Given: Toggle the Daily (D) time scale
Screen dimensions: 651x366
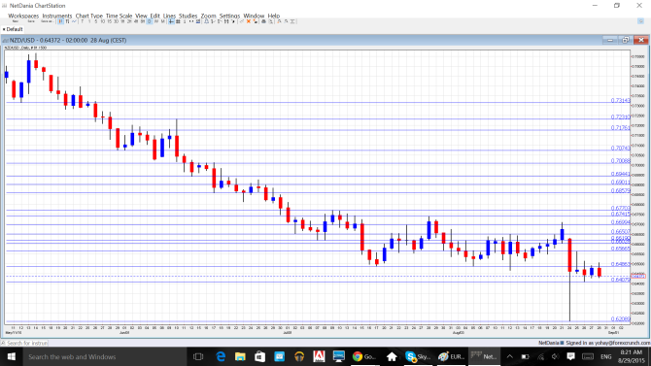Looking at the screenshot, I should click(150, 21).
